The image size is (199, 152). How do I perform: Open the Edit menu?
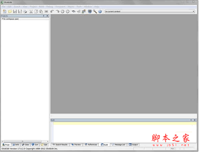[x=10, y=7]
